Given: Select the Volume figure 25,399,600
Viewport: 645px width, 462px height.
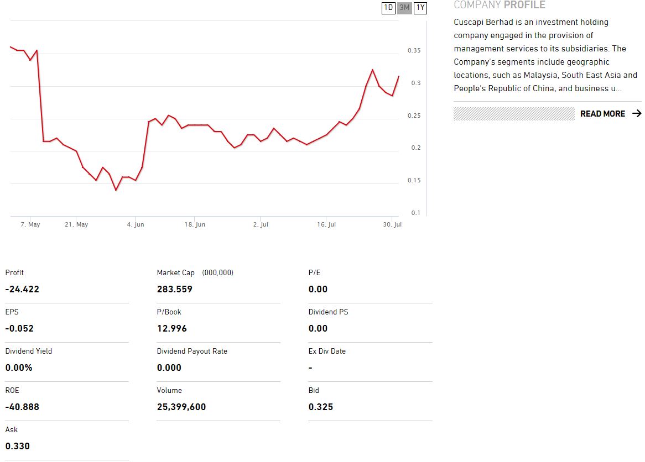Looking at the screenshot, I should coord(181,407).
